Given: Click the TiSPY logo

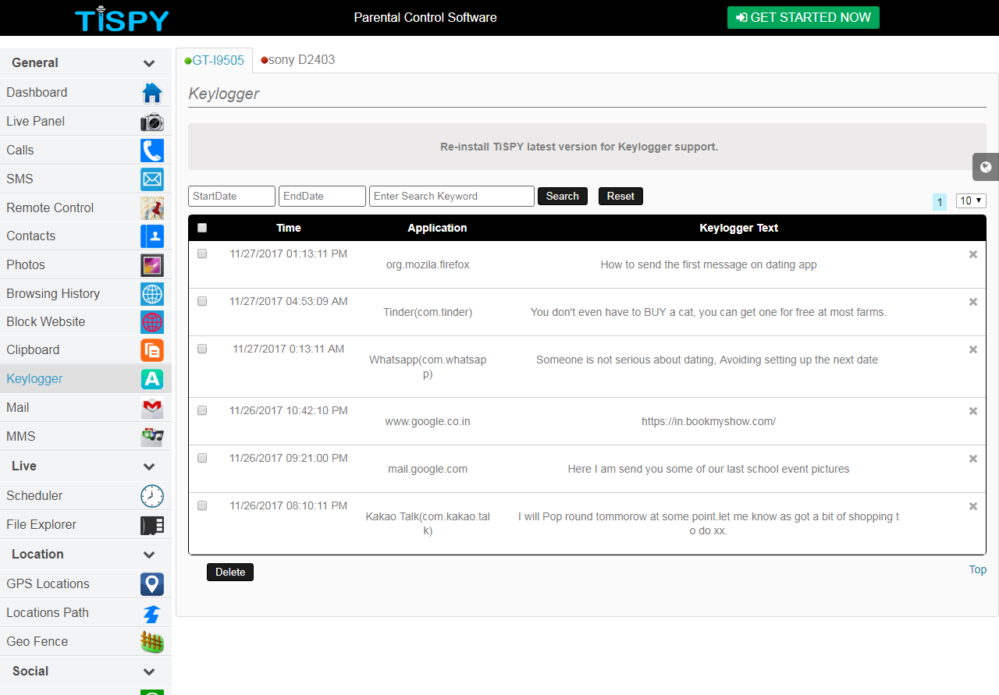Looking at the screenshot, I should pos(122,18).
